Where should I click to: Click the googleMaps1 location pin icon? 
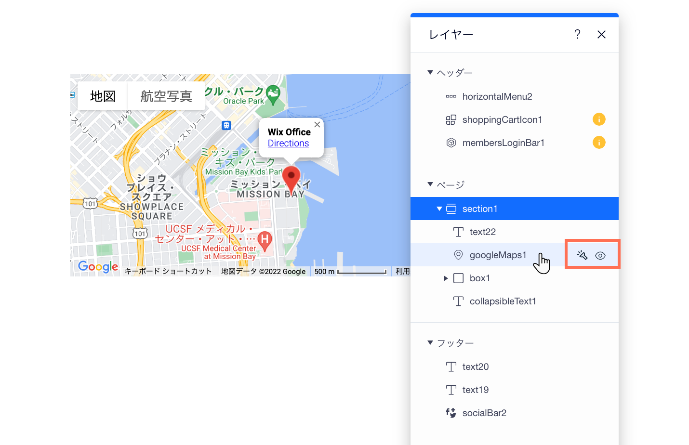(458, 255)
